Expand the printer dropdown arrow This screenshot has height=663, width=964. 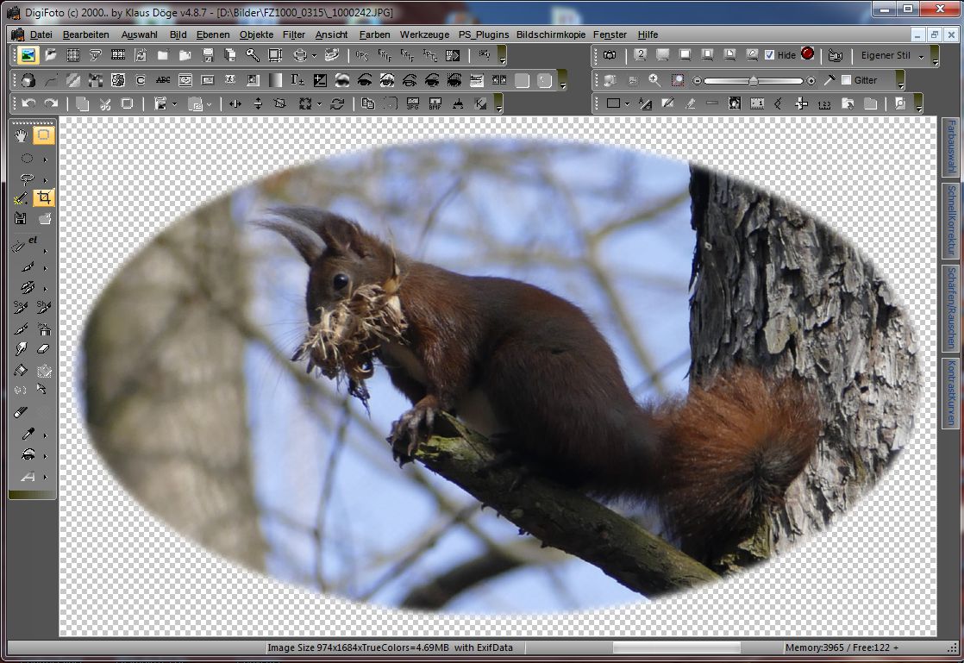pos(314,55)
